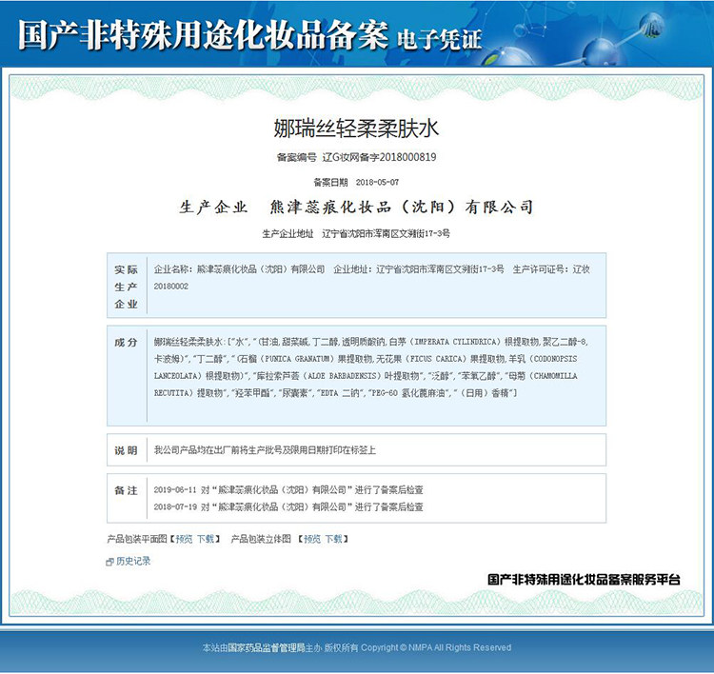Click the NMPA copyright footer text

(357, 647)
